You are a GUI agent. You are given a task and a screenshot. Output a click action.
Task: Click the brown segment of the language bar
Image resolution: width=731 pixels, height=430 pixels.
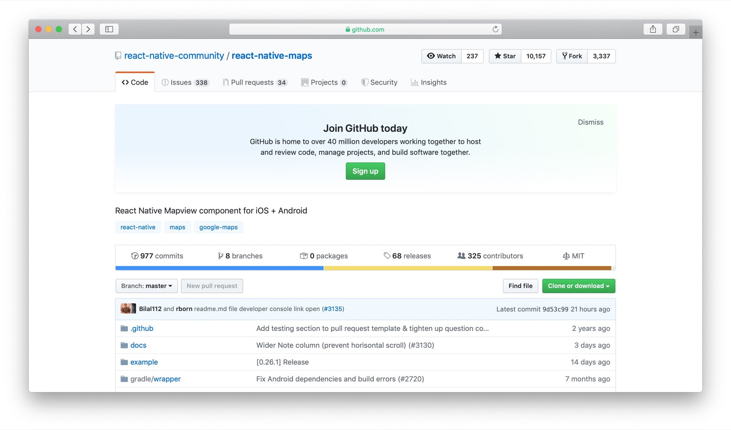[551, 268]
